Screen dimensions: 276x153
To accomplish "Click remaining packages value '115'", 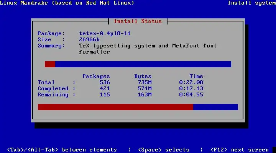I will tap(105, 95).
